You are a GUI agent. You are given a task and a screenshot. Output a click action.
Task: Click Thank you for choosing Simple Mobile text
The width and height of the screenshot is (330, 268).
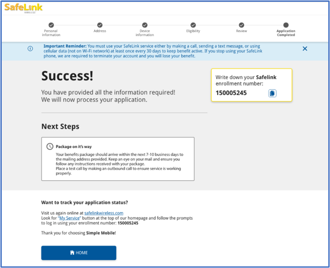(x=79, y=233)
